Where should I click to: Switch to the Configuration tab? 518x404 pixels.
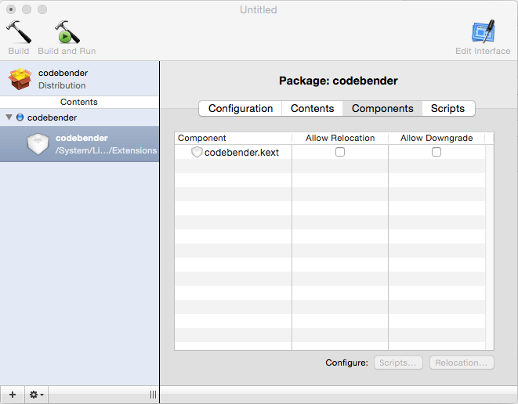pyautogui.click(x=241, y=108)
